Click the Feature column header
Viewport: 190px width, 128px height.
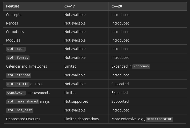13,6
